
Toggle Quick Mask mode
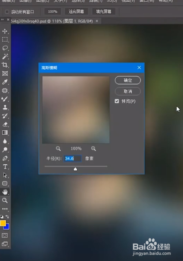(5, 235)
